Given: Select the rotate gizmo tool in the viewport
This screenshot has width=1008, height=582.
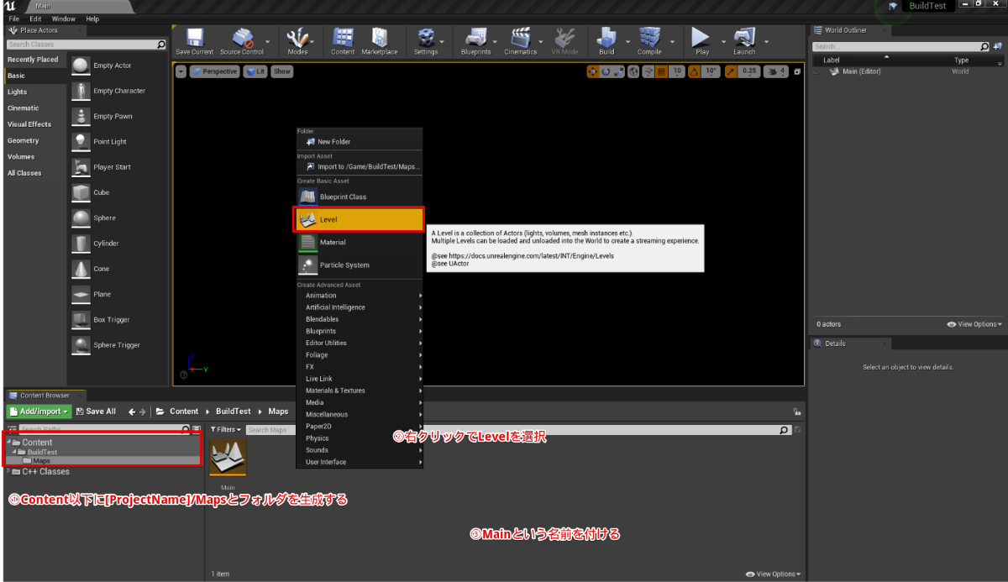Looking at the screenshot, I should click(606, 71).
